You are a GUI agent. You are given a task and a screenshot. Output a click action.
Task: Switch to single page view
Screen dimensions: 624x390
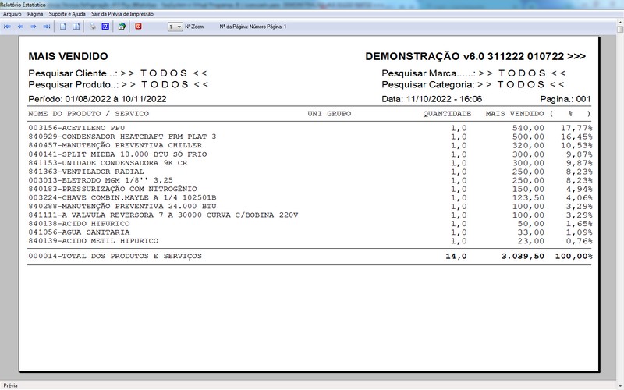click(x=63, y=27)
